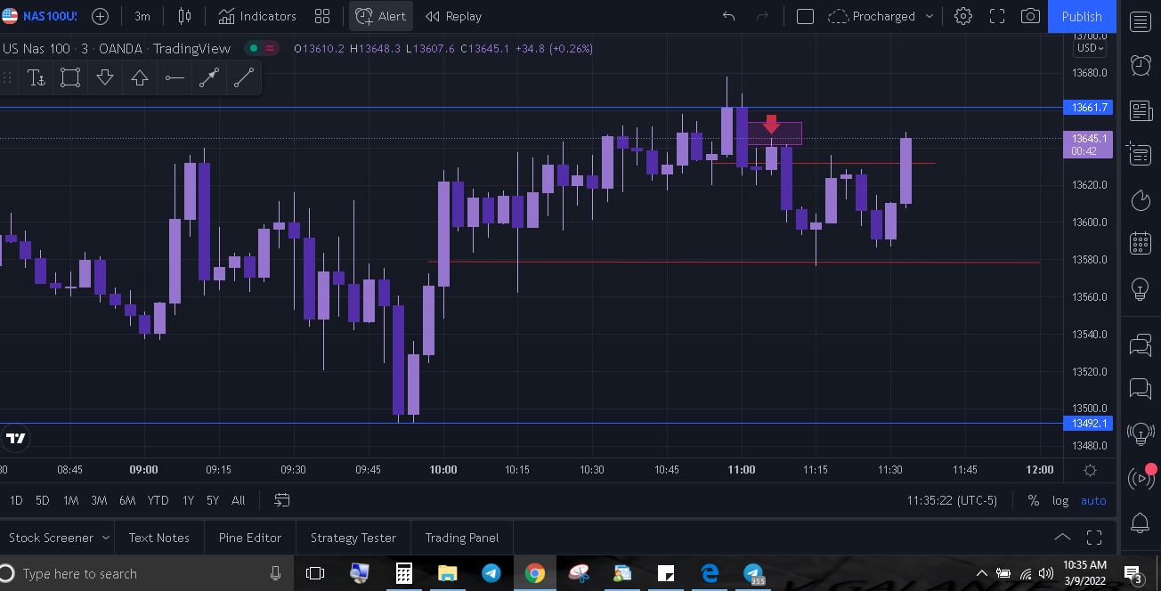
Task: Open the Calendar panel in right sidebar
Action: [1141, 243]
